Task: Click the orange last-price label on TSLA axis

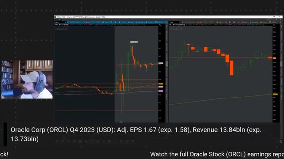Action: [275, 58]
